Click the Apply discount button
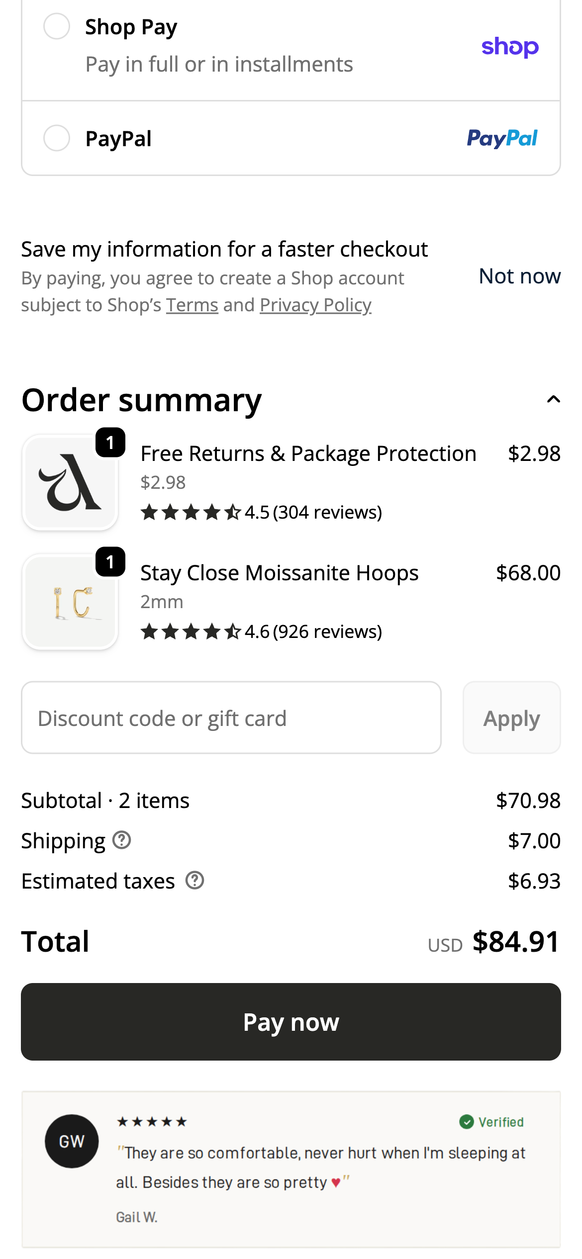This screenshot has width=582, height=1259. click(x=511, y=718)
